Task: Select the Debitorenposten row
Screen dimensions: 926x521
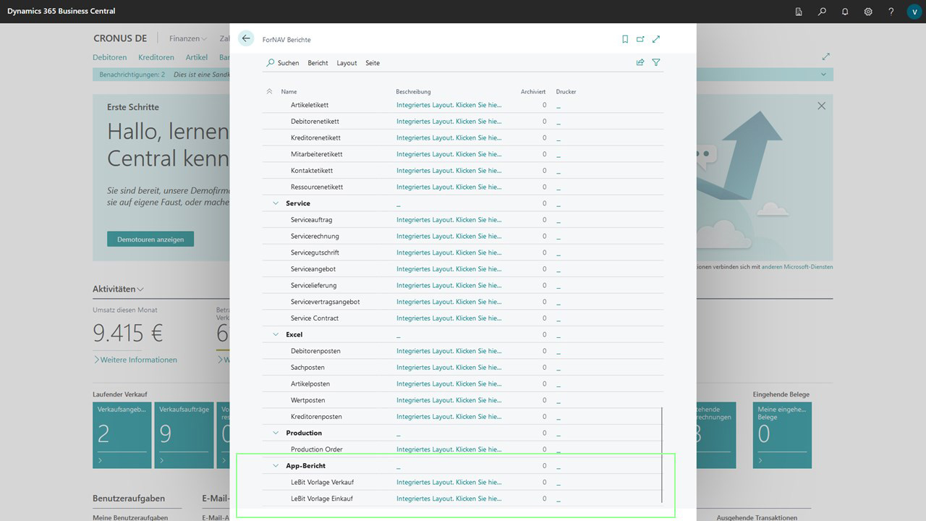Action: click(462, 351)
